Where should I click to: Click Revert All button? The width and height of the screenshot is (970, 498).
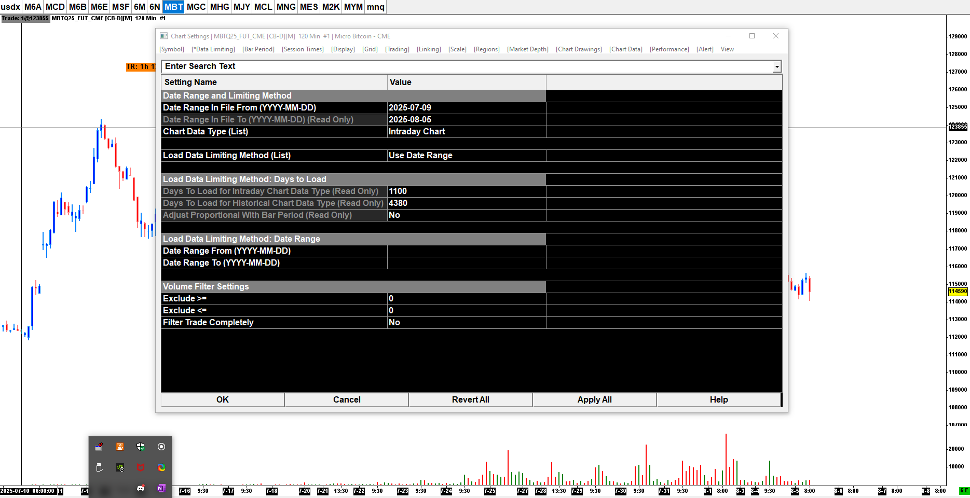click(471, 399)
